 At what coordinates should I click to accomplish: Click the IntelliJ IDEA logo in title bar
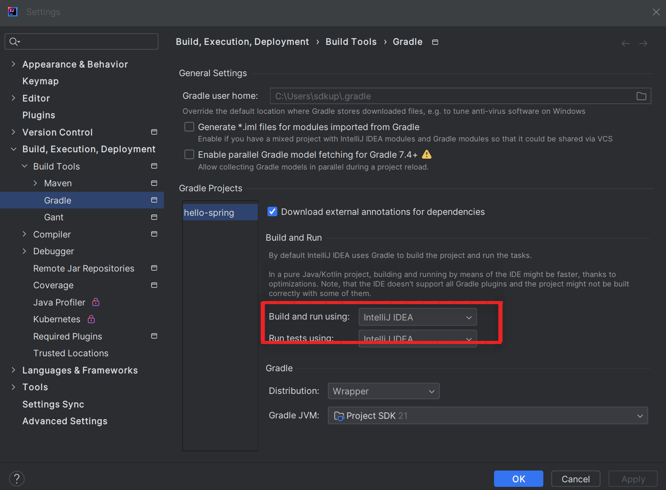[x=13, y=12]
